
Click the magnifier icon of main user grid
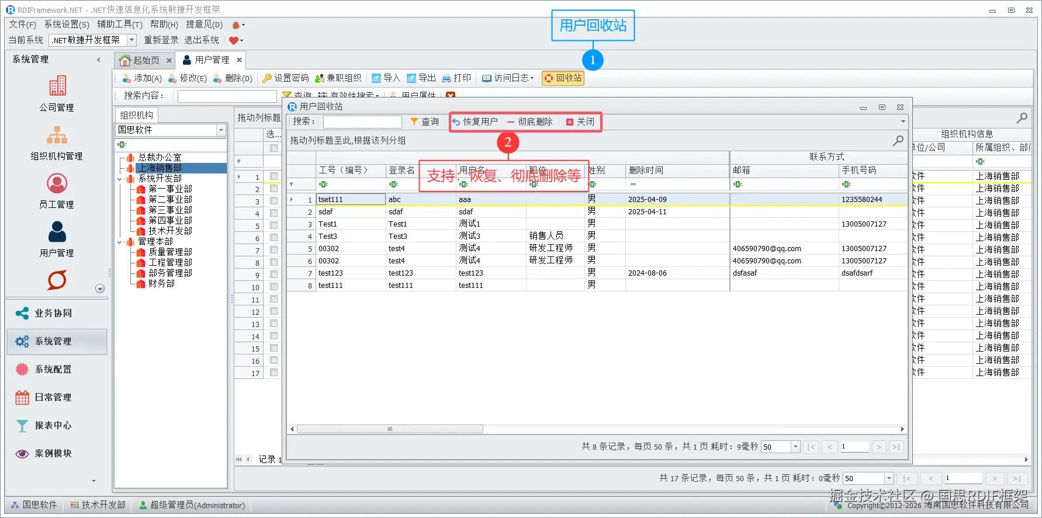pyautogui.click(x=1022, y=118)
